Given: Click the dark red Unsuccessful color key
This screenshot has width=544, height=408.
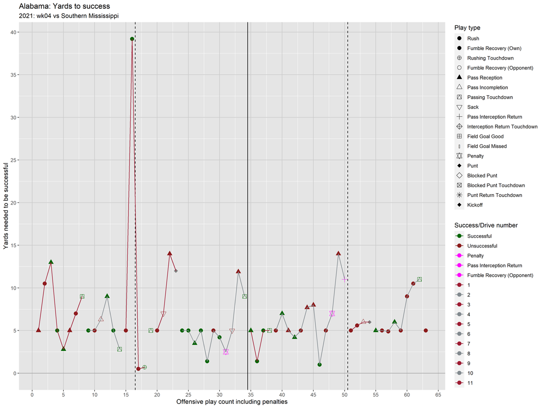Looking at the screenshot, I should coord(459,246).
